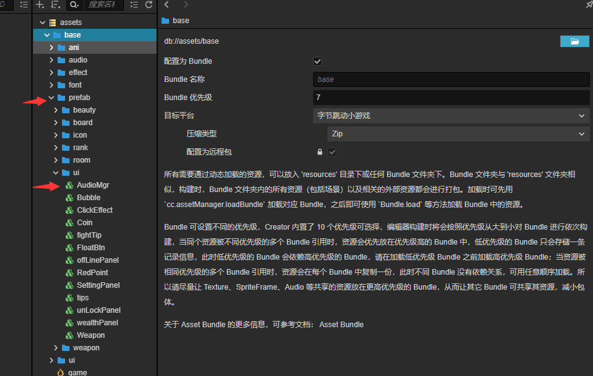The height and width of the screenshot is (376, 593).
Task: Click the add new asset plus icon
Action: pos(39,4)
